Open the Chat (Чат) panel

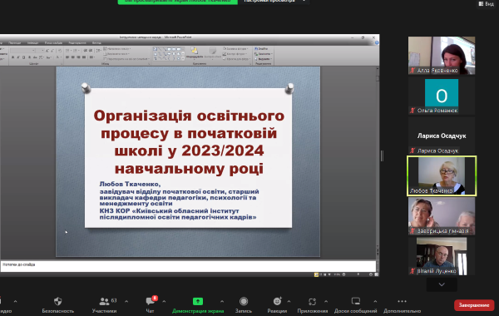click(150, 301)
